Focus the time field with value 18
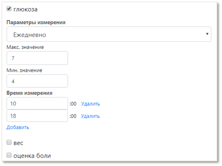 (x=37, y=116)
